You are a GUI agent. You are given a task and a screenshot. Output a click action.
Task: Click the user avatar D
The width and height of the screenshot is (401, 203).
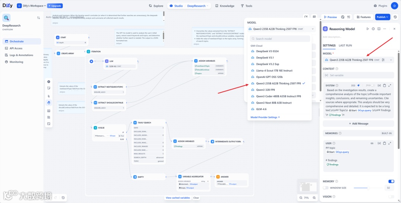[394, 6]
